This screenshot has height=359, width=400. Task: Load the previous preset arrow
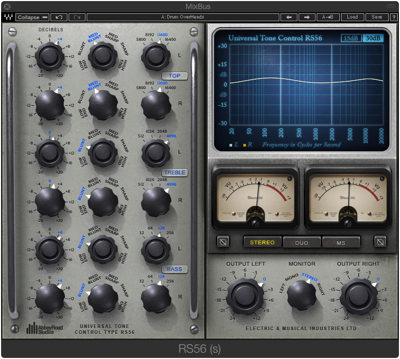tap(289, 17)
